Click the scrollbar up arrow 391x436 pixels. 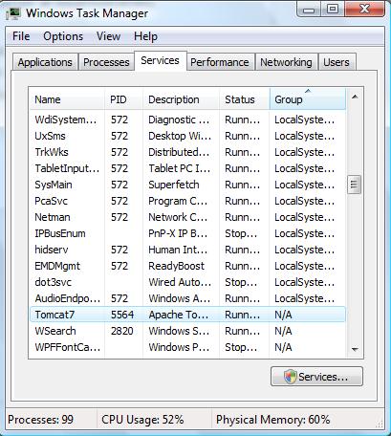click(x=355, y=97)
